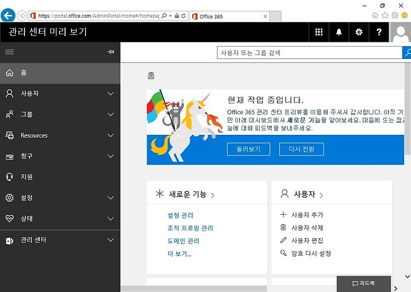Click the browser refresh icon

click(x=183, y=16)
